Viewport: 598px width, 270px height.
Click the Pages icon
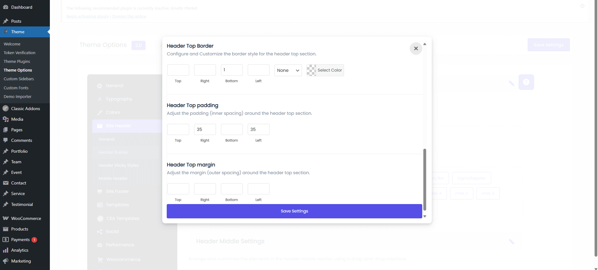6,130
